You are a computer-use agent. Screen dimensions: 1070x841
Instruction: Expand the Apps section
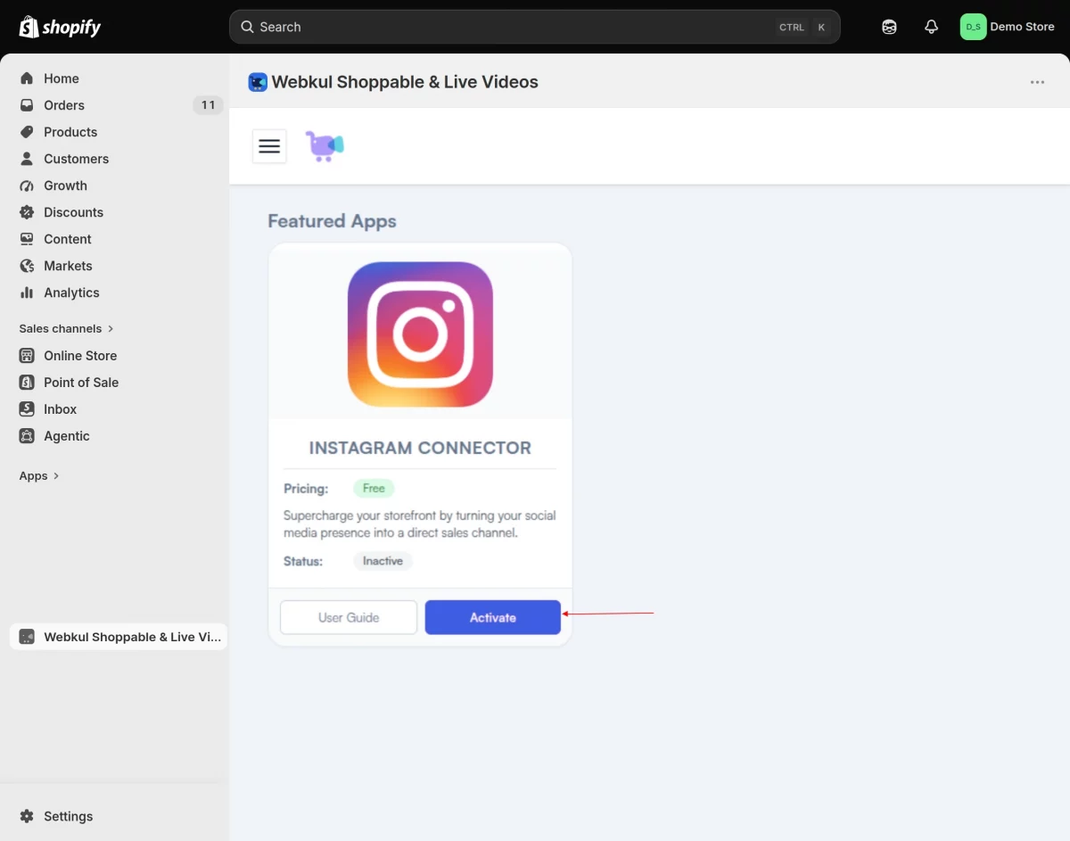click(39, 475)
